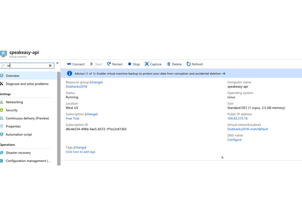302x214 pixels.
Task: Focus the menu search field
Action: pyautogui.click(x=27, y=66)
